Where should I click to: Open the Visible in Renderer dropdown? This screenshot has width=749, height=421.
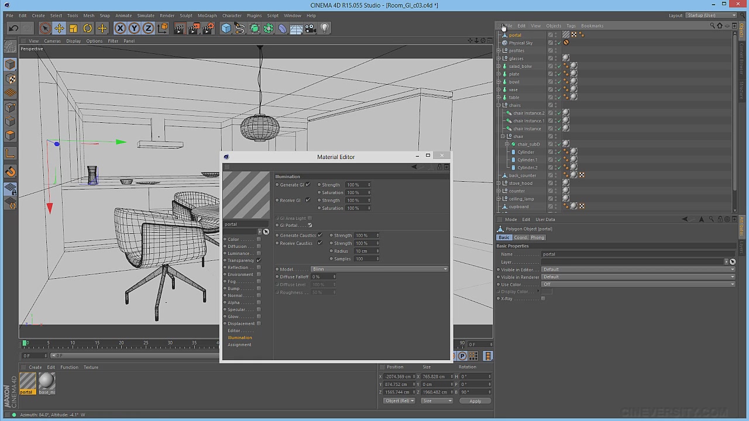tap(638, 277)
